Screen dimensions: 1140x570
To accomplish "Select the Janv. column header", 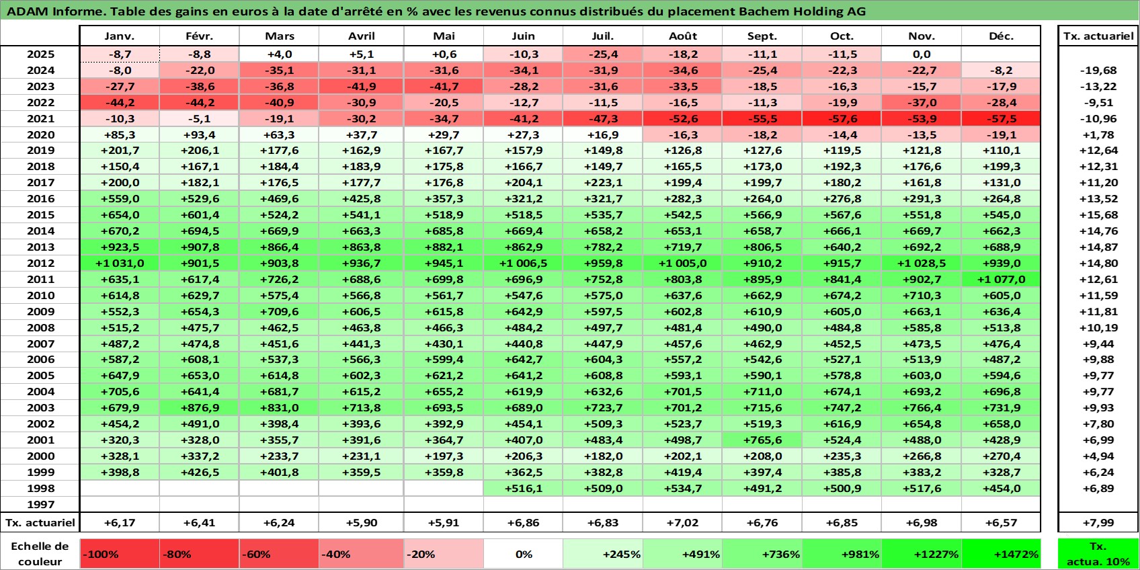I will [120, 36].
